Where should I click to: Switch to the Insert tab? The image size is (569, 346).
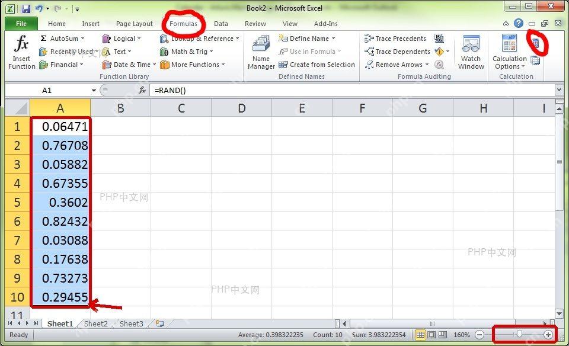click(91, 24)
